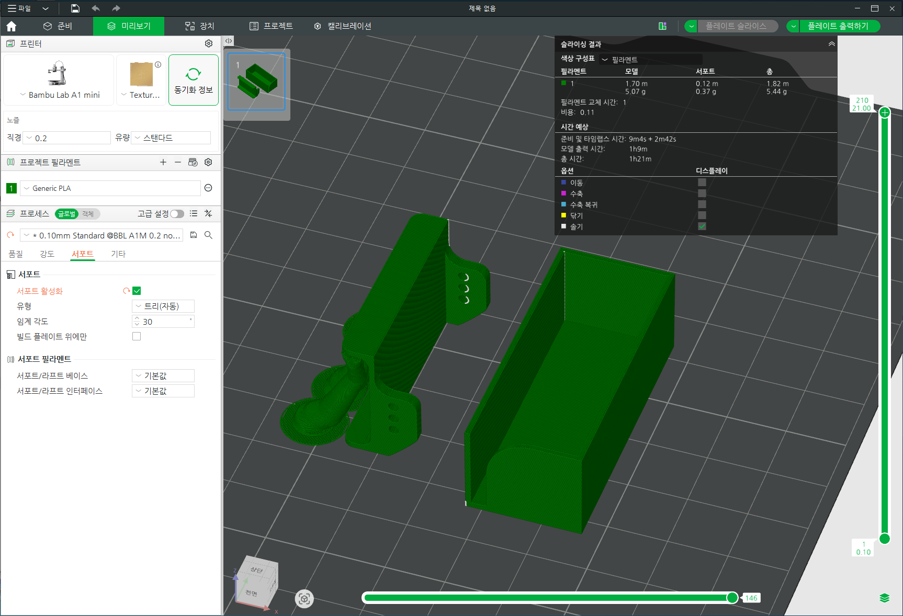Open the process preset dropdown
This screenshot has height=616, width=903.
coord(101,235)
